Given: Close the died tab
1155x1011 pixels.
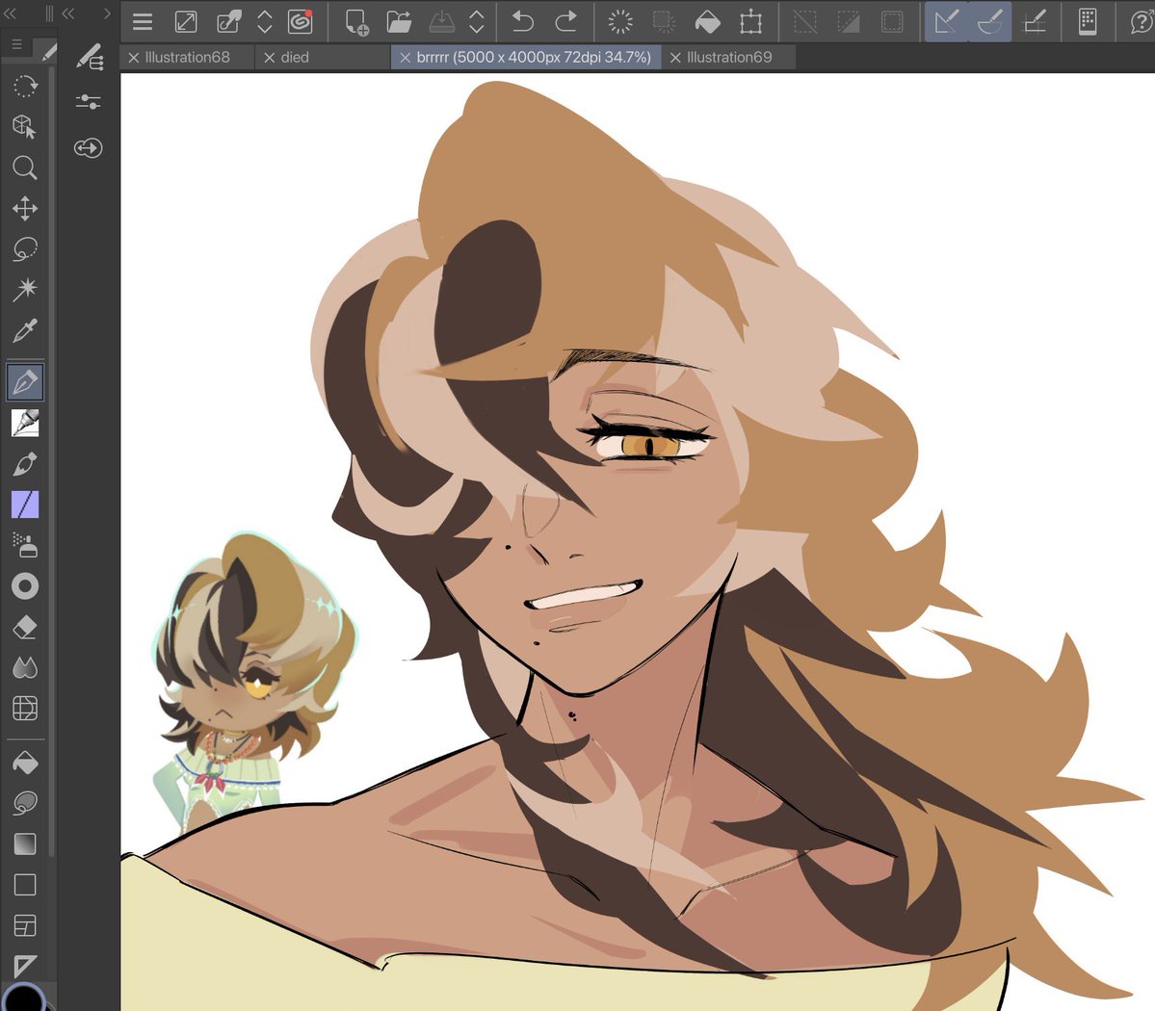Looking at the screenshot, I should (x=269, y=58).
